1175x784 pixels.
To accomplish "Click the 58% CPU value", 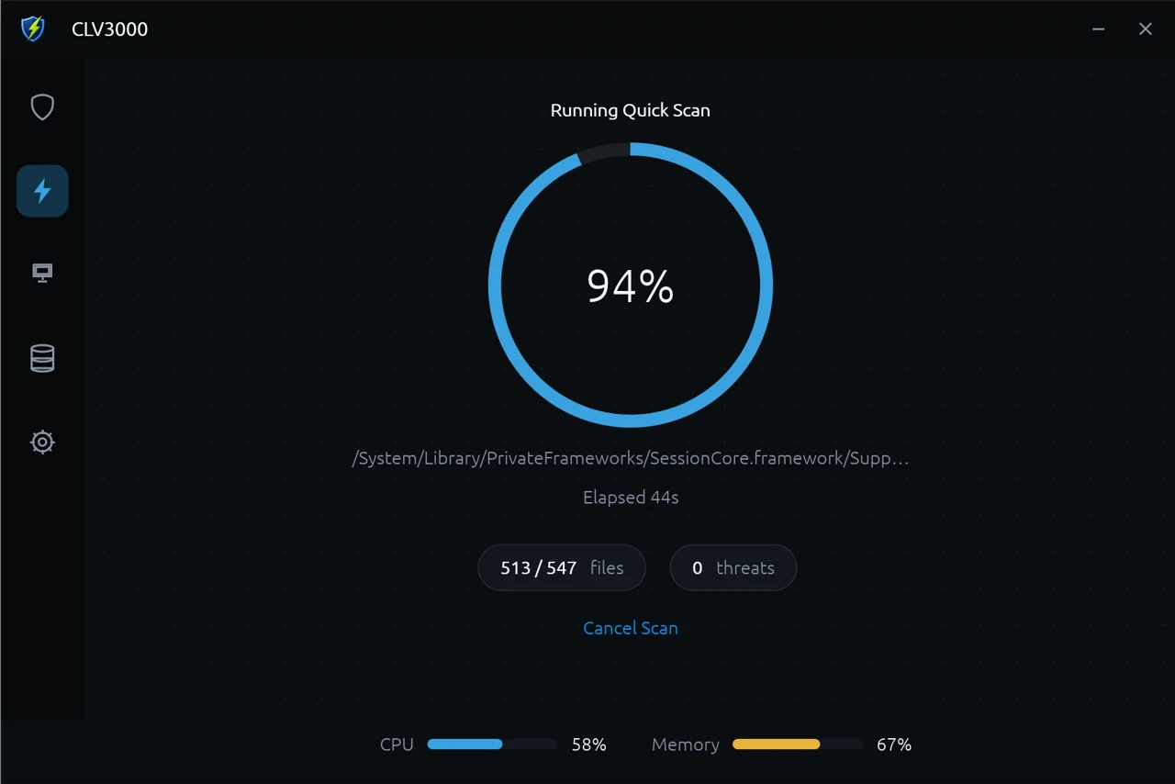I will coord(589,745).
